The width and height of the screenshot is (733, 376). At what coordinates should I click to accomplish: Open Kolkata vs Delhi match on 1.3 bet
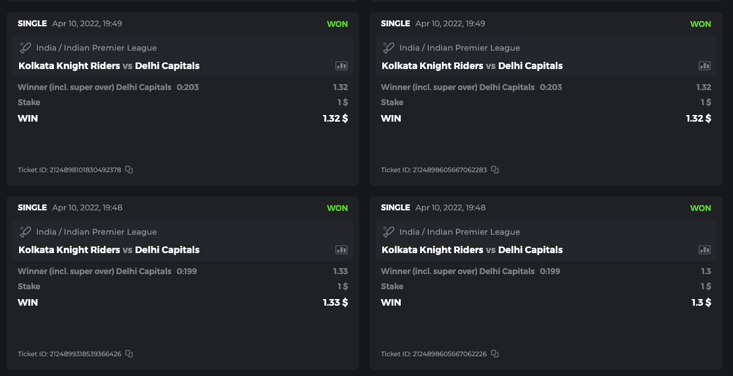pos(472,250)
